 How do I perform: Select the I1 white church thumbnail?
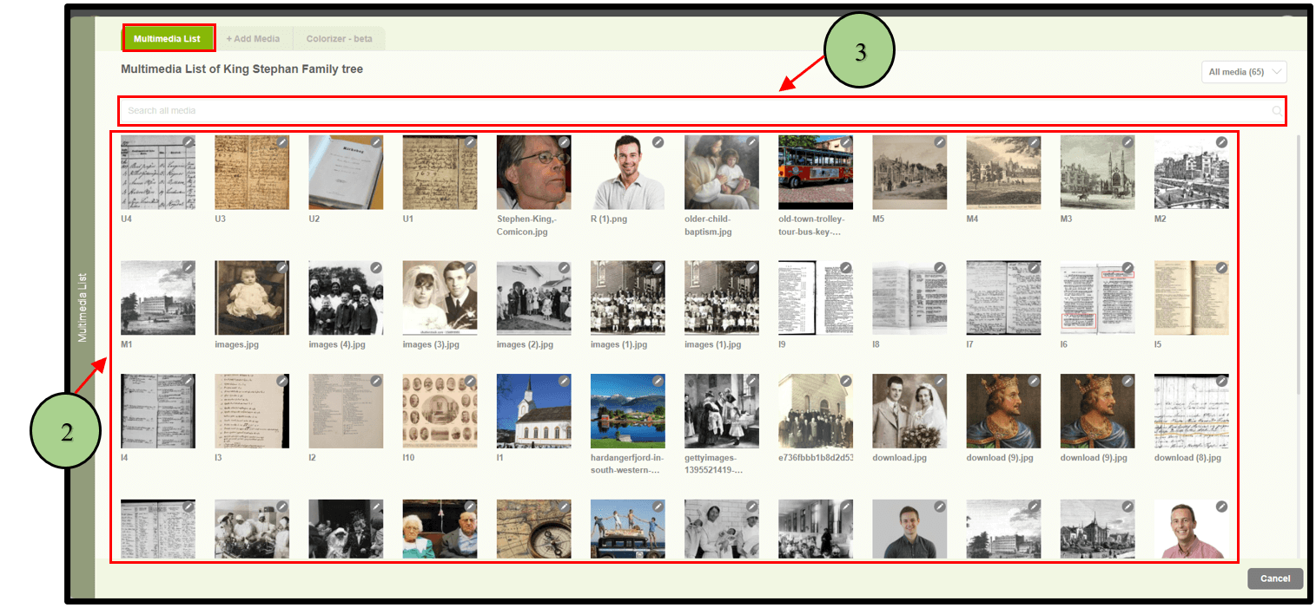point(533,411)
